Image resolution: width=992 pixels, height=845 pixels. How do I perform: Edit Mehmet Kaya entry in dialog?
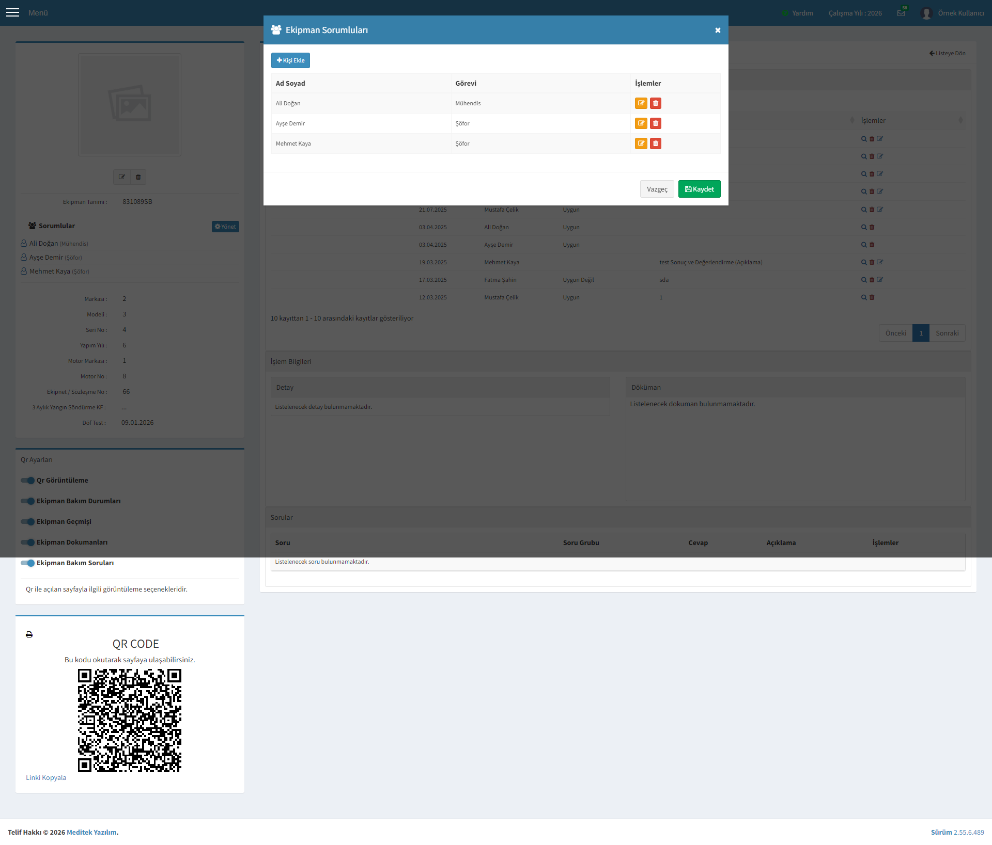pos(641,144)
